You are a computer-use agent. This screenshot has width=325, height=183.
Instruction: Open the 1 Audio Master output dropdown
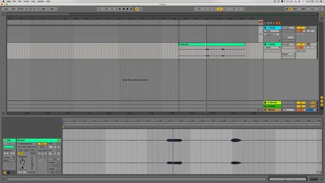pyautogui.click(x=288, y=38)
